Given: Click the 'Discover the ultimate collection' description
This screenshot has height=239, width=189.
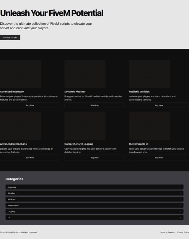Looking at the screenshot, I should coord(46,26).
